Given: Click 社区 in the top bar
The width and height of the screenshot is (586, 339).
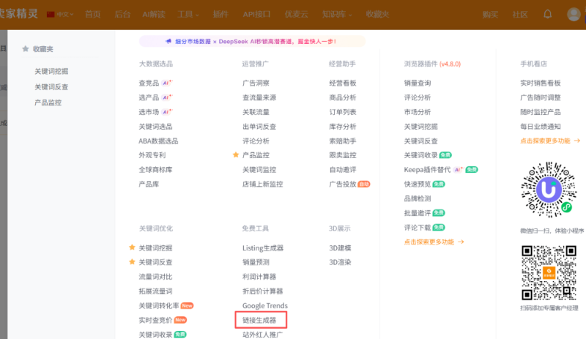Looking at the screenshot, I should [x=520, y=15].
